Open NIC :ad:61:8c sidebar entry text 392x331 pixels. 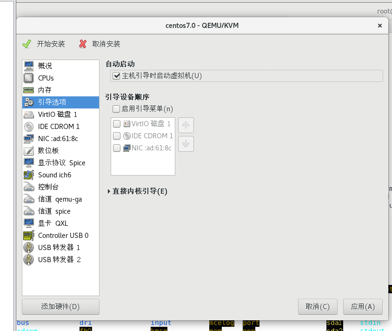click(58, 139)
